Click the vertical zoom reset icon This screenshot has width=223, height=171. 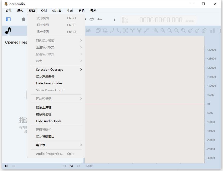coord(204,30)
